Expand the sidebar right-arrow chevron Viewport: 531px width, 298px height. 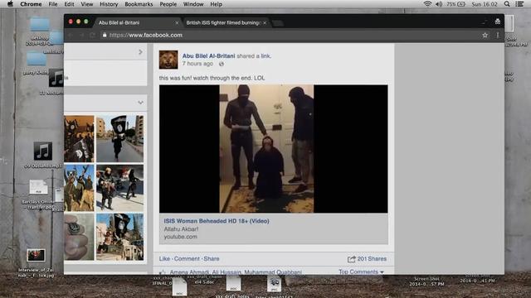pos(140,52)
